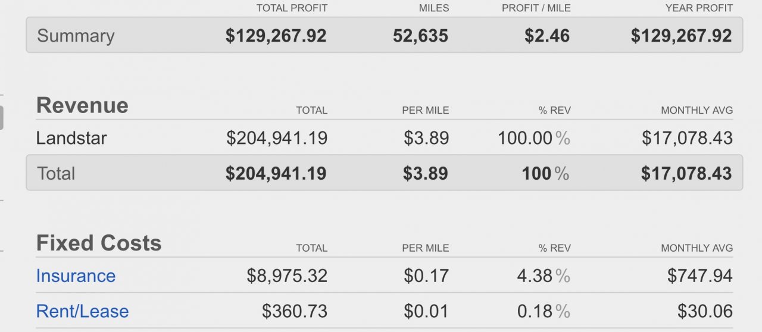Select the total profit value $129,267.92
The height and width of the screenshot is (332, 762).
[x=276, y=36]
